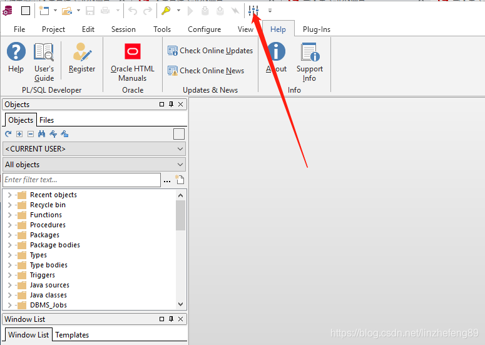Click the Commit icon
The height and width of the screenshot is (345, 485).
pyautogui.click(x=205, y=11)
